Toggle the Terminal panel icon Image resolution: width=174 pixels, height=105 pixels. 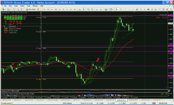click(x=22, y=9)
